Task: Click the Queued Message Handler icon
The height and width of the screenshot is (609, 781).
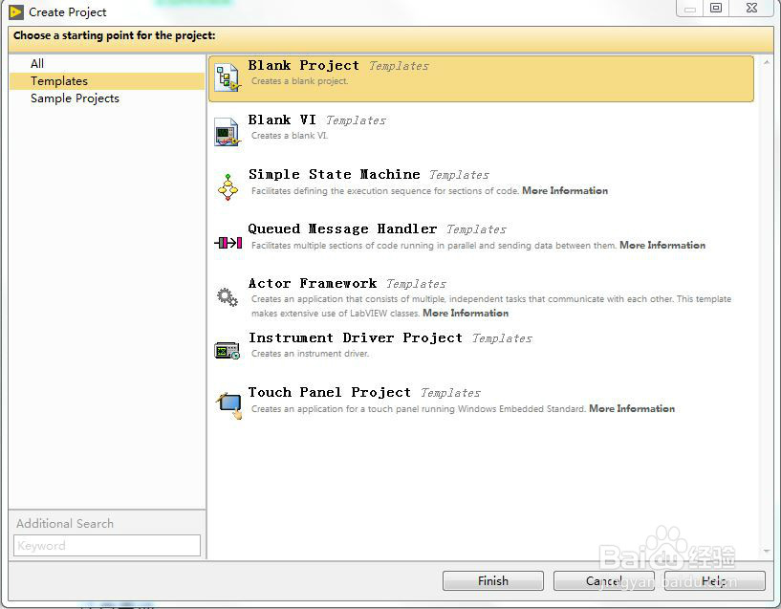Action: click(x=228, y=243)
